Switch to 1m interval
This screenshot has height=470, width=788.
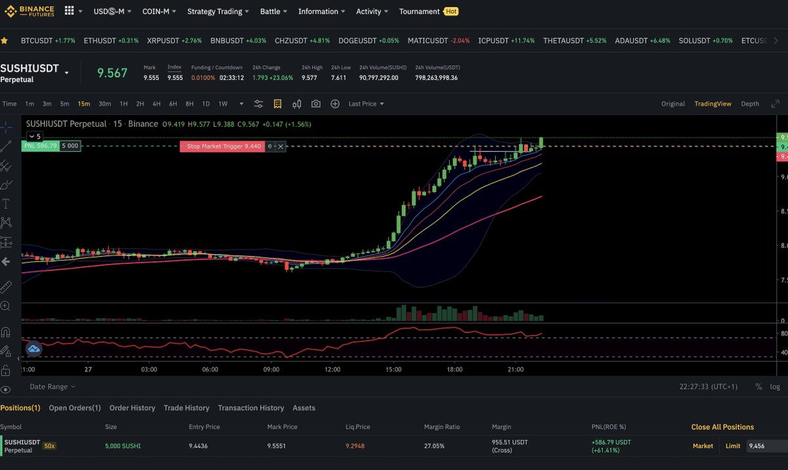[x=30, y=104]
